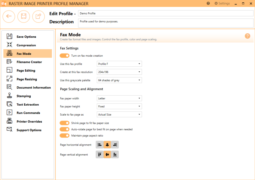Click the Maintain page aspect ratio label

pyautogui.click(x=87, y=136)
